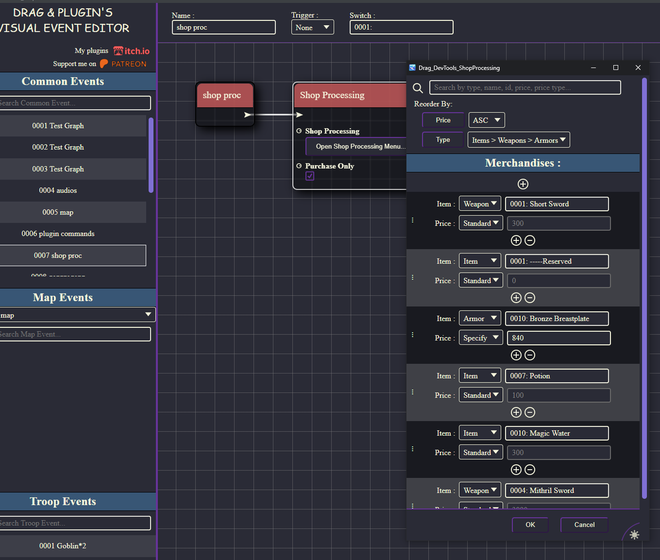Screen dimensions: 660x560
Task: Grab the drag handle of Potion row
Action: 413,392
